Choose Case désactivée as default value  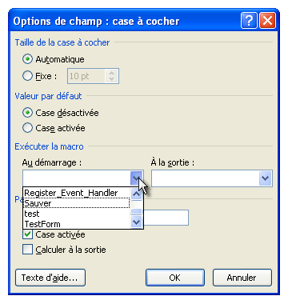point(27,113)
